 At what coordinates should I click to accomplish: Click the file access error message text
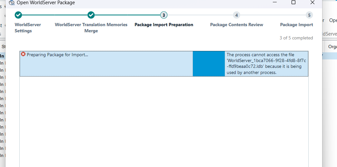[x=266, y=64]
